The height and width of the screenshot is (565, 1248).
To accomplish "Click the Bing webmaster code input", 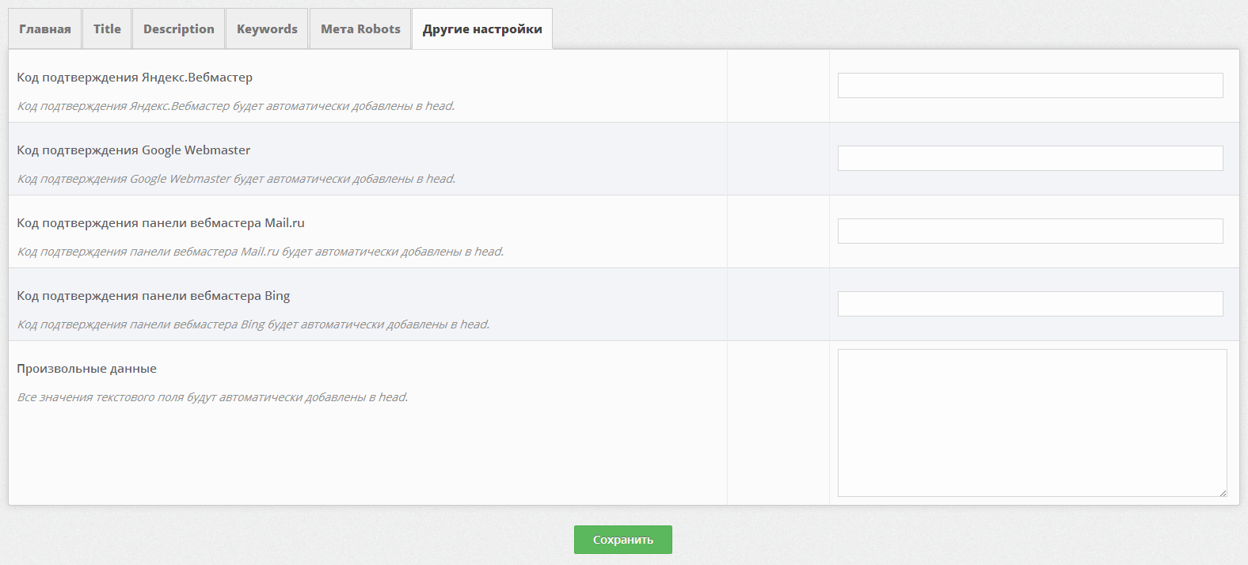I will [1029, 304].
